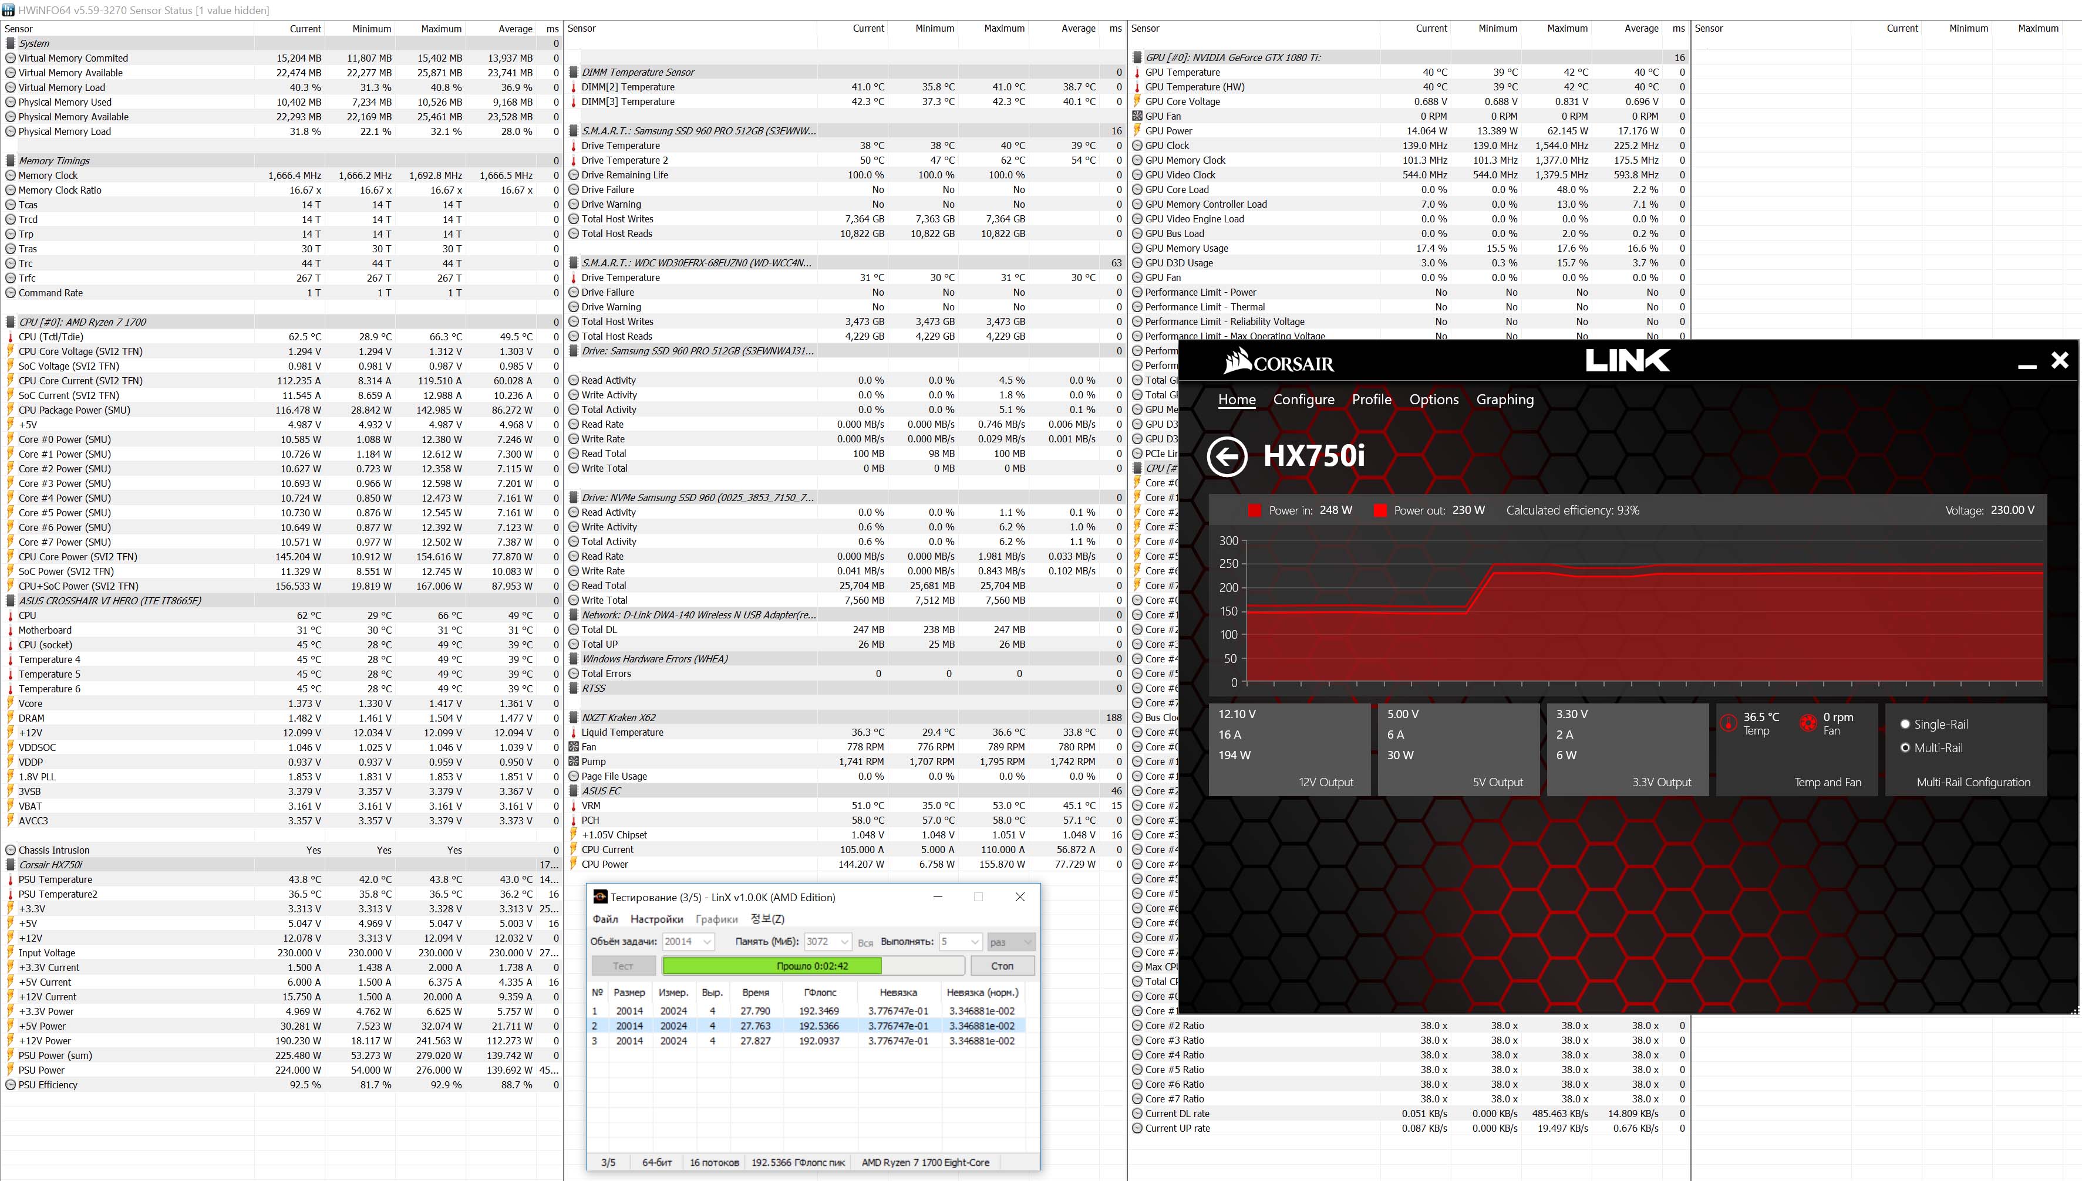Viewport: 2082px width, 1181px height.
Task: Click the PSU Temp thermometer icon
Action: tap(1728, 723)
